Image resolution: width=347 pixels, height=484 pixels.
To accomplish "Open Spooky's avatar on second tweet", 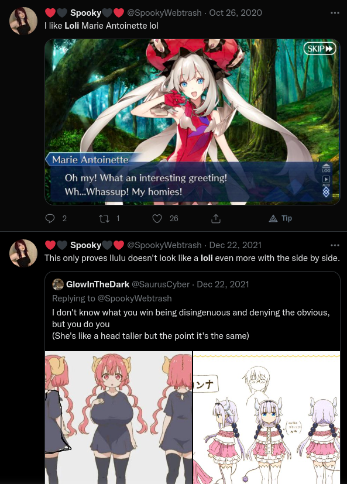I will pos(23,253).
